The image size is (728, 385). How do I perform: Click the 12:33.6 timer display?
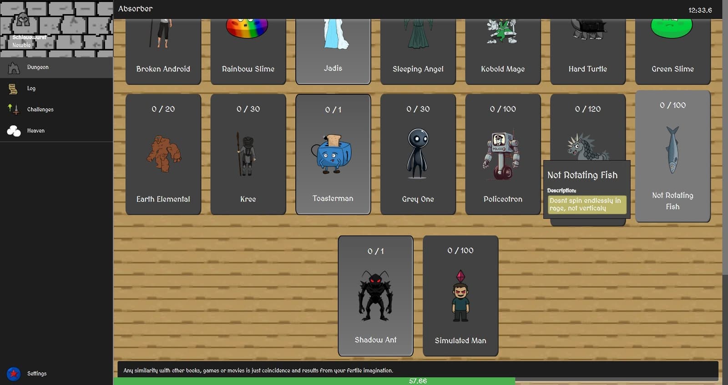(700, 10)
